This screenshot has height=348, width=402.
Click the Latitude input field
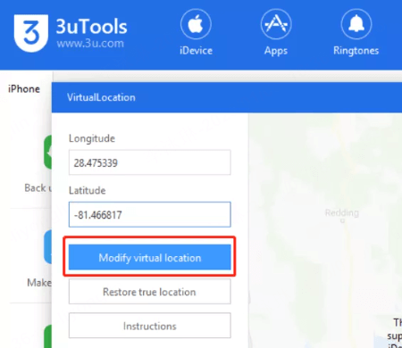149,214
